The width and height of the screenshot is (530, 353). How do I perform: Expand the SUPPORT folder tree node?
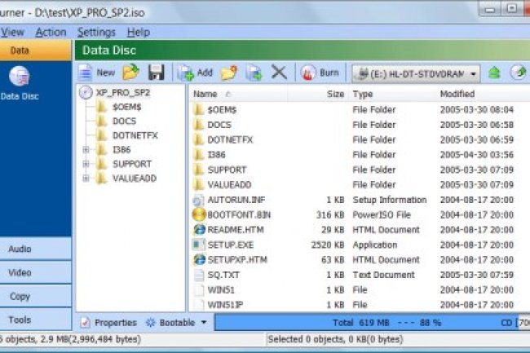(x=86, y=164)
